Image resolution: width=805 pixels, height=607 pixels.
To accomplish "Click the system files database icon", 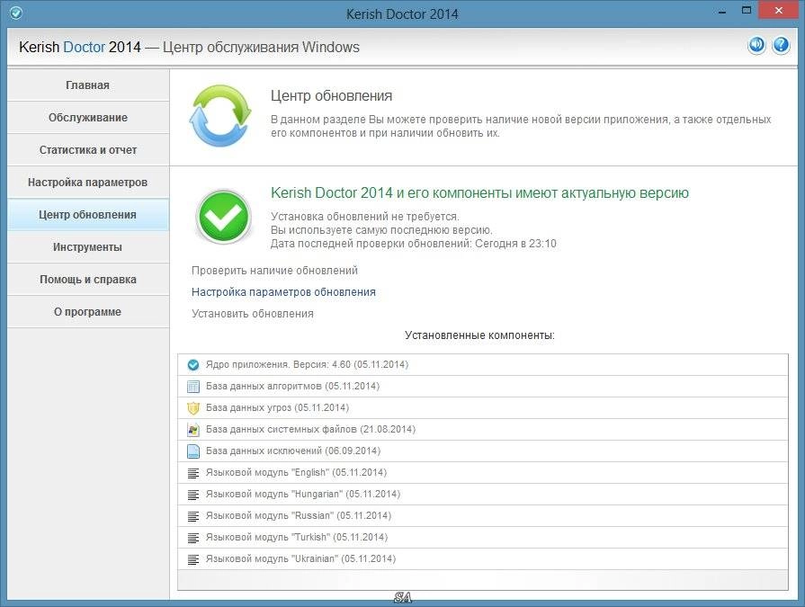I will 193,430.
